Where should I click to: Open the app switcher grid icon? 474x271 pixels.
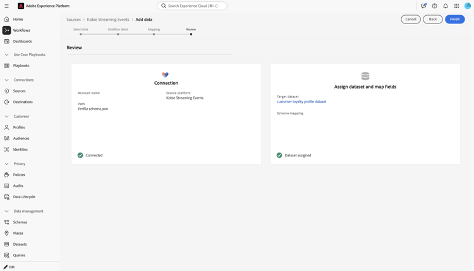[x=456, y=6]
